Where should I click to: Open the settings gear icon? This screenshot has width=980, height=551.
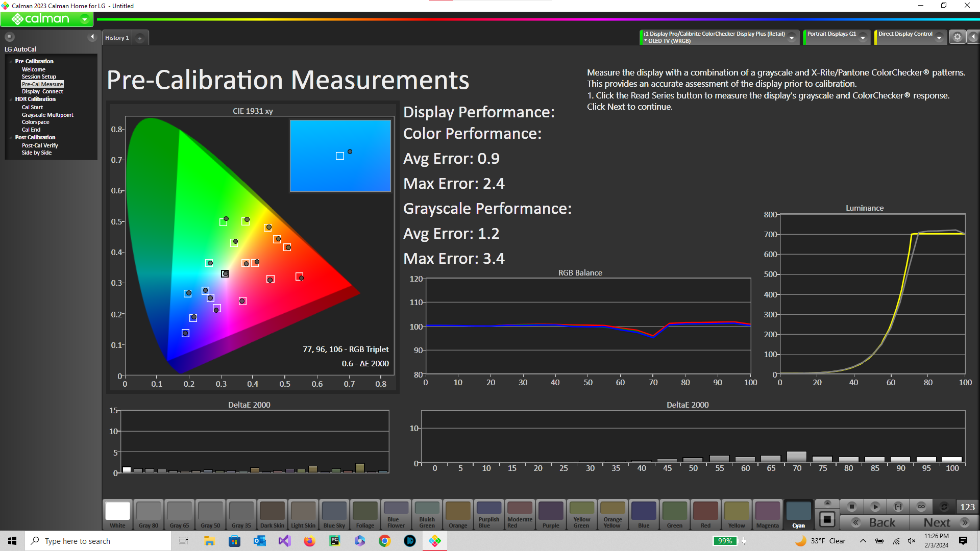tap(958, 37)
